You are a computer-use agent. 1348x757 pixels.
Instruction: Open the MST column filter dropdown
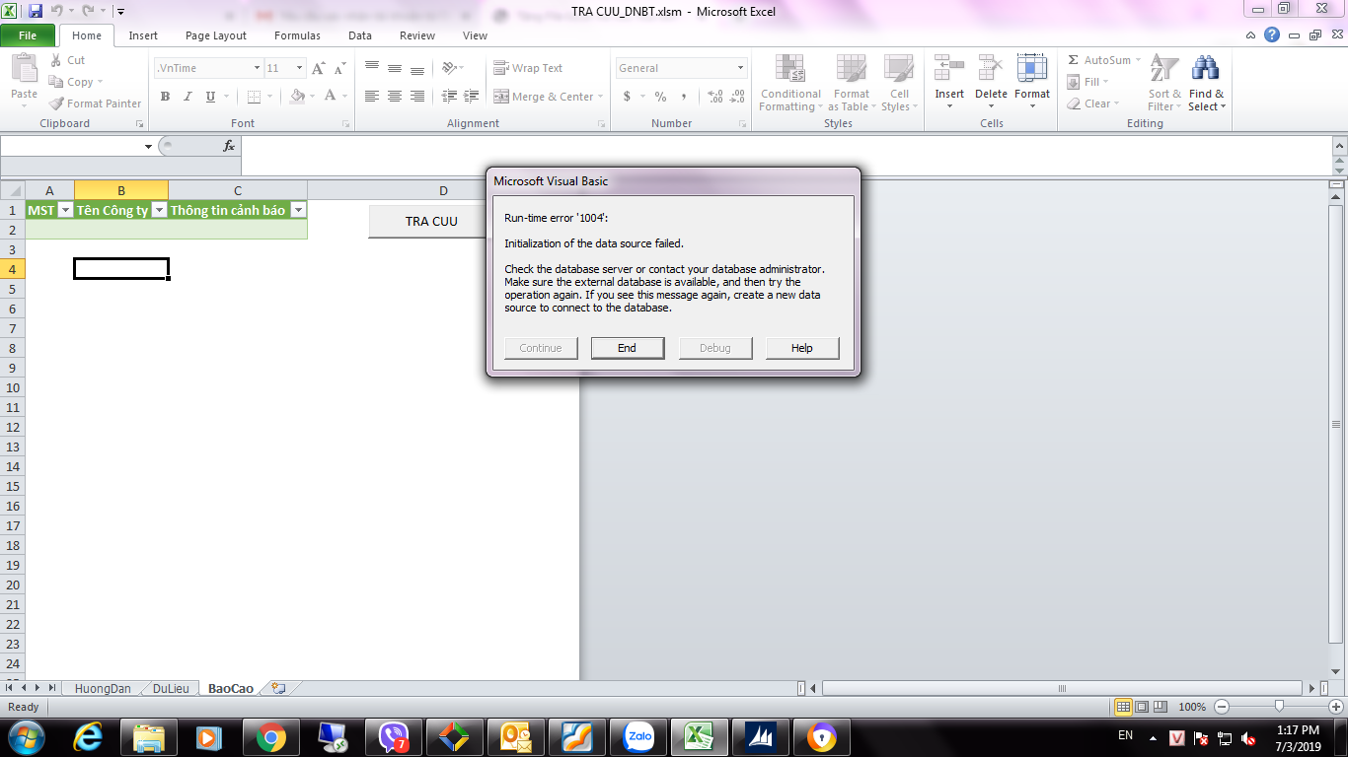pyautogui.click(x=65, y=210)
